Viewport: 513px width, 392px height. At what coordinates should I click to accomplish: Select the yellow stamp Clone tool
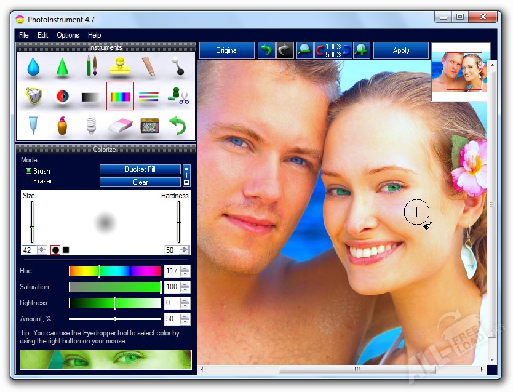point(120,66)
